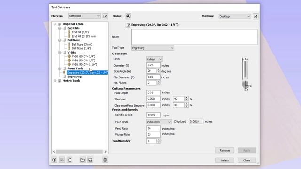
Task: Click the tool database options icon beside save
Action: point(105,160)
